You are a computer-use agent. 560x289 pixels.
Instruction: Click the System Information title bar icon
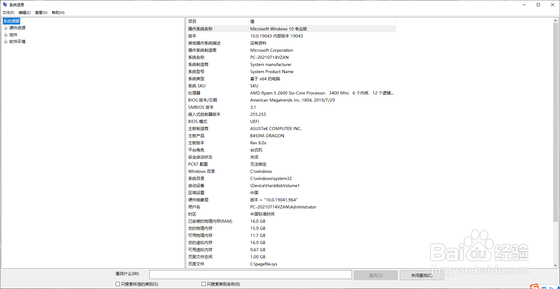[x=5, y=5]
